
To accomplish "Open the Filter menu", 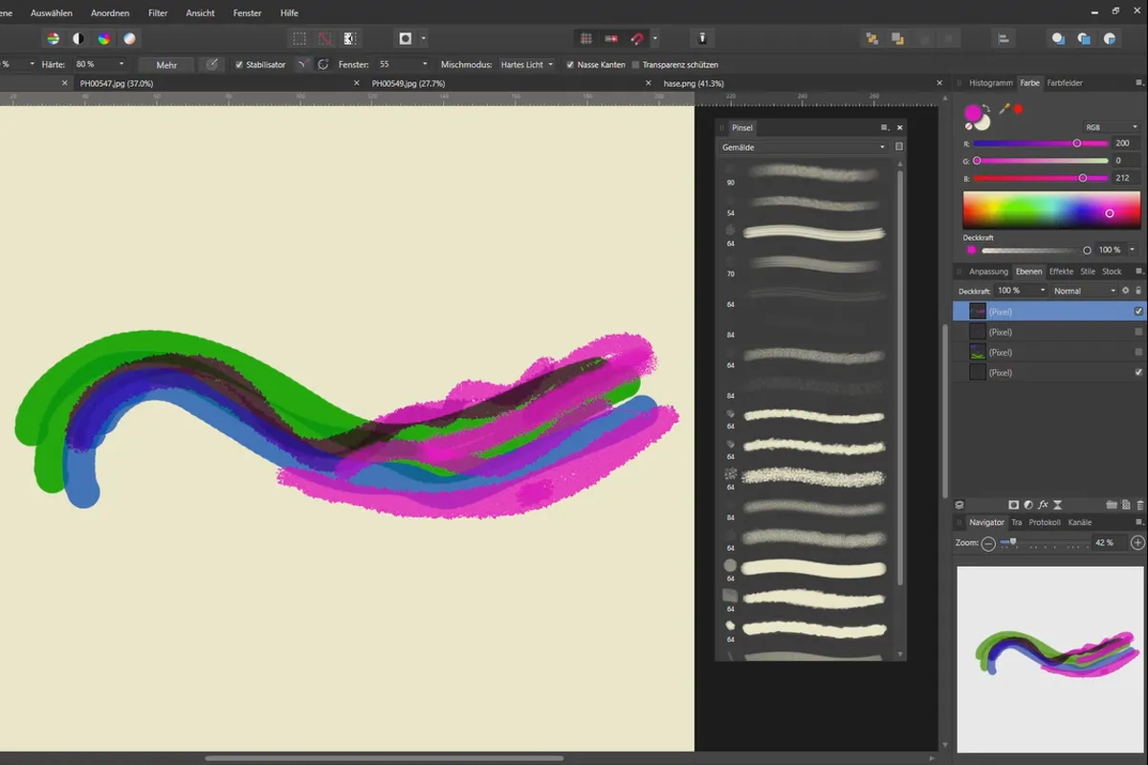I will pyautogui.click(x=158, y=13).
